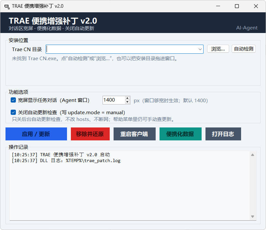266x230 pixels.
Task: Open the Trae CN directory dropdown arrow
Action: pos(200,49)
